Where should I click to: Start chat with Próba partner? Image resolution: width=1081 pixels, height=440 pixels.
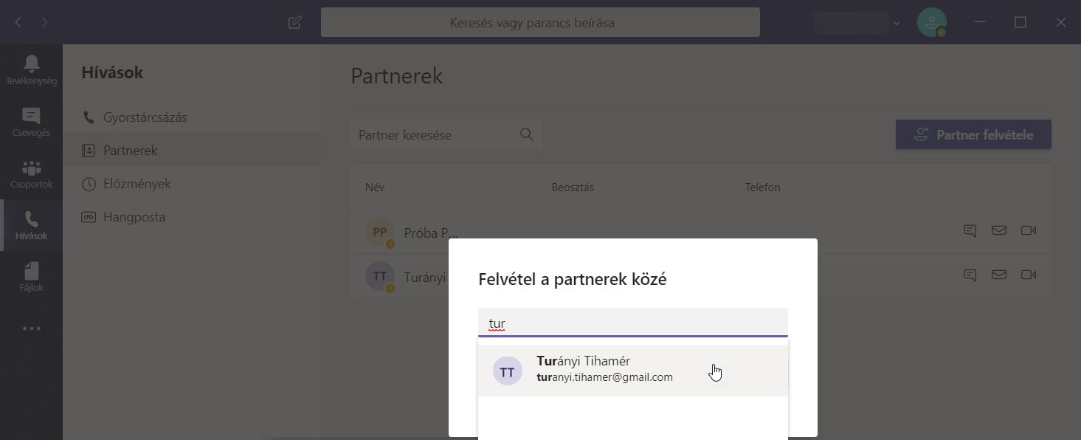point(970,230)
